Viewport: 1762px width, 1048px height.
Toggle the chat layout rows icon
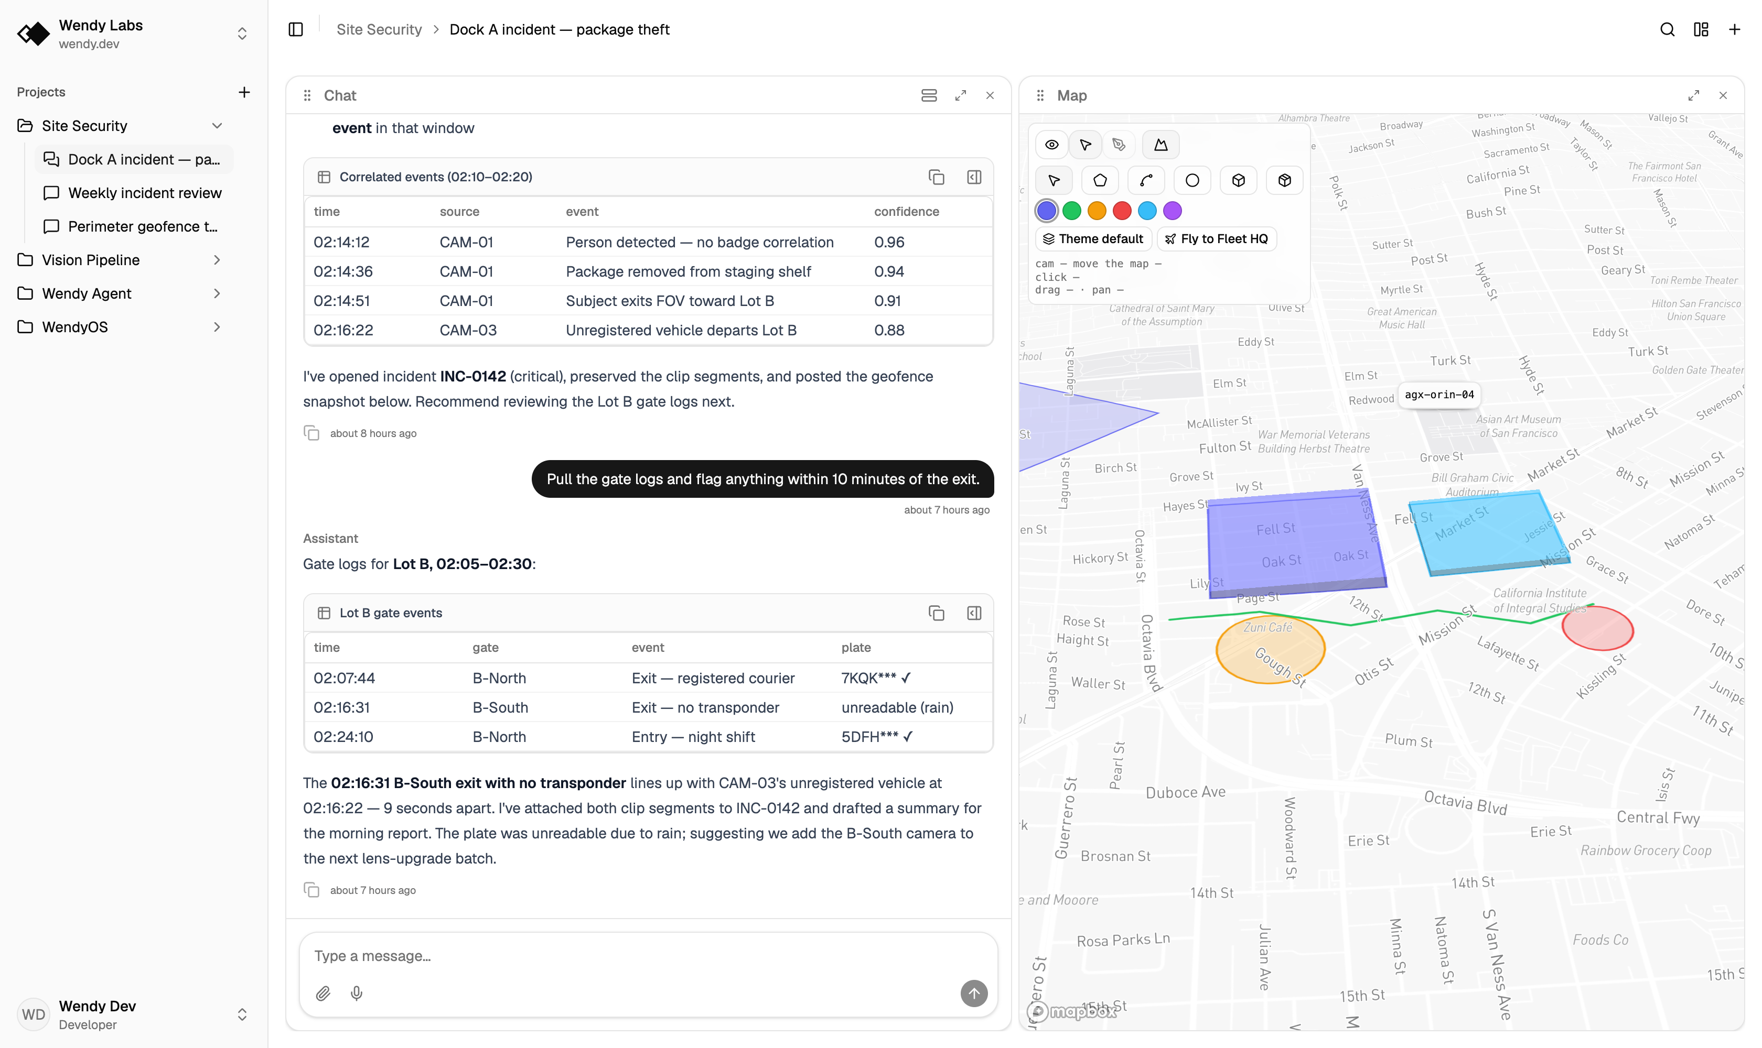click(x=929, y=95)
